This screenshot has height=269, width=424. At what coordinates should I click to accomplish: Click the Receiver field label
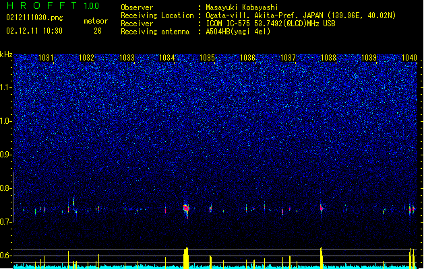pyautogui.click(x=137, y=24)
